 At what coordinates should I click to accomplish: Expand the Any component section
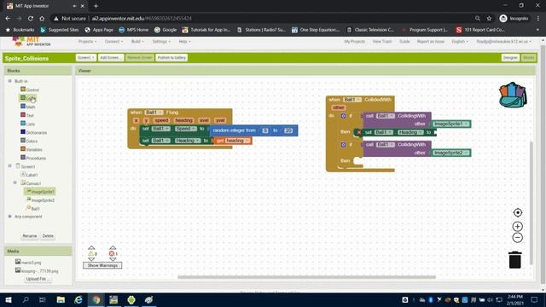(x=9, y=216)
